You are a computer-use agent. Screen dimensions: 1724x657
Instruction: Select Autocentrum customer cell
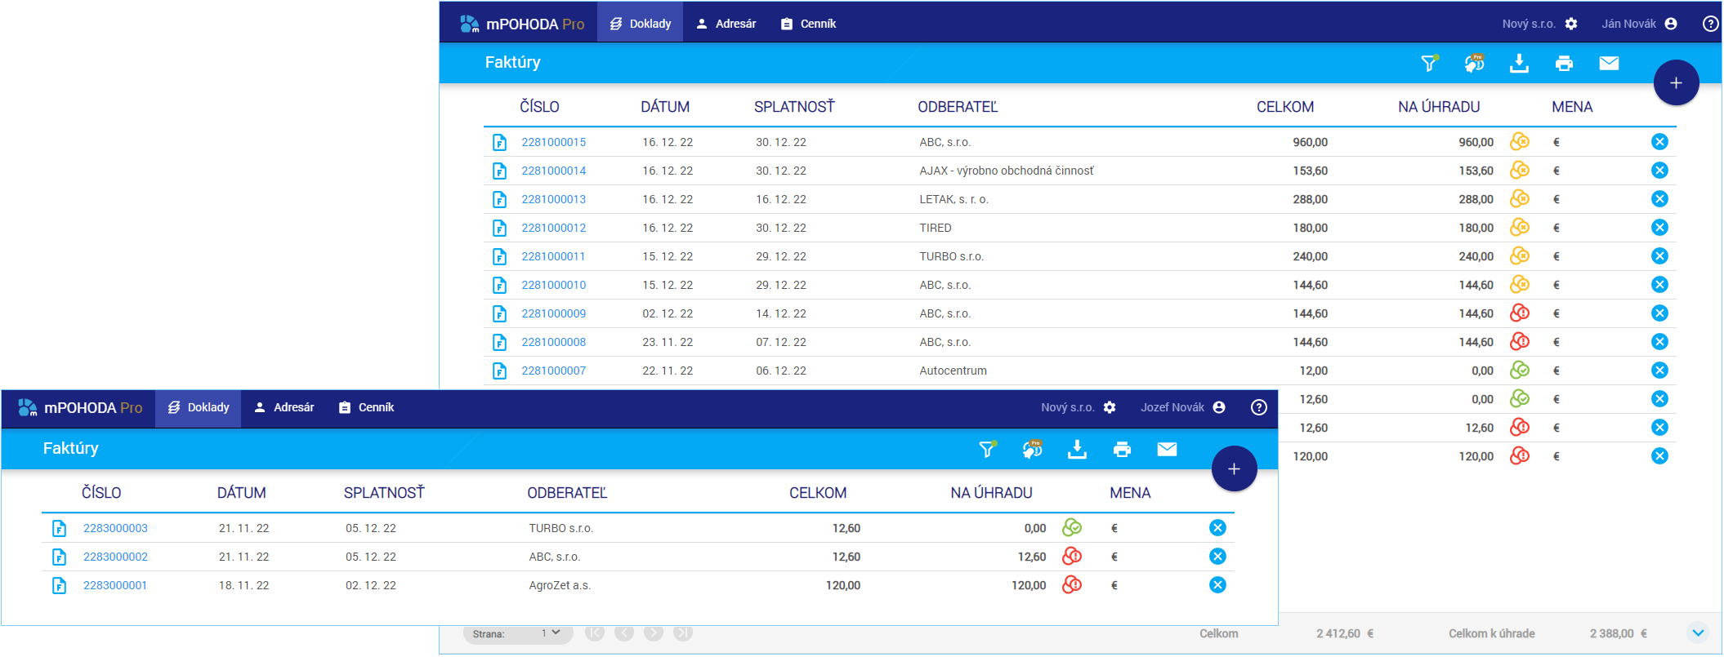point(953,371)
